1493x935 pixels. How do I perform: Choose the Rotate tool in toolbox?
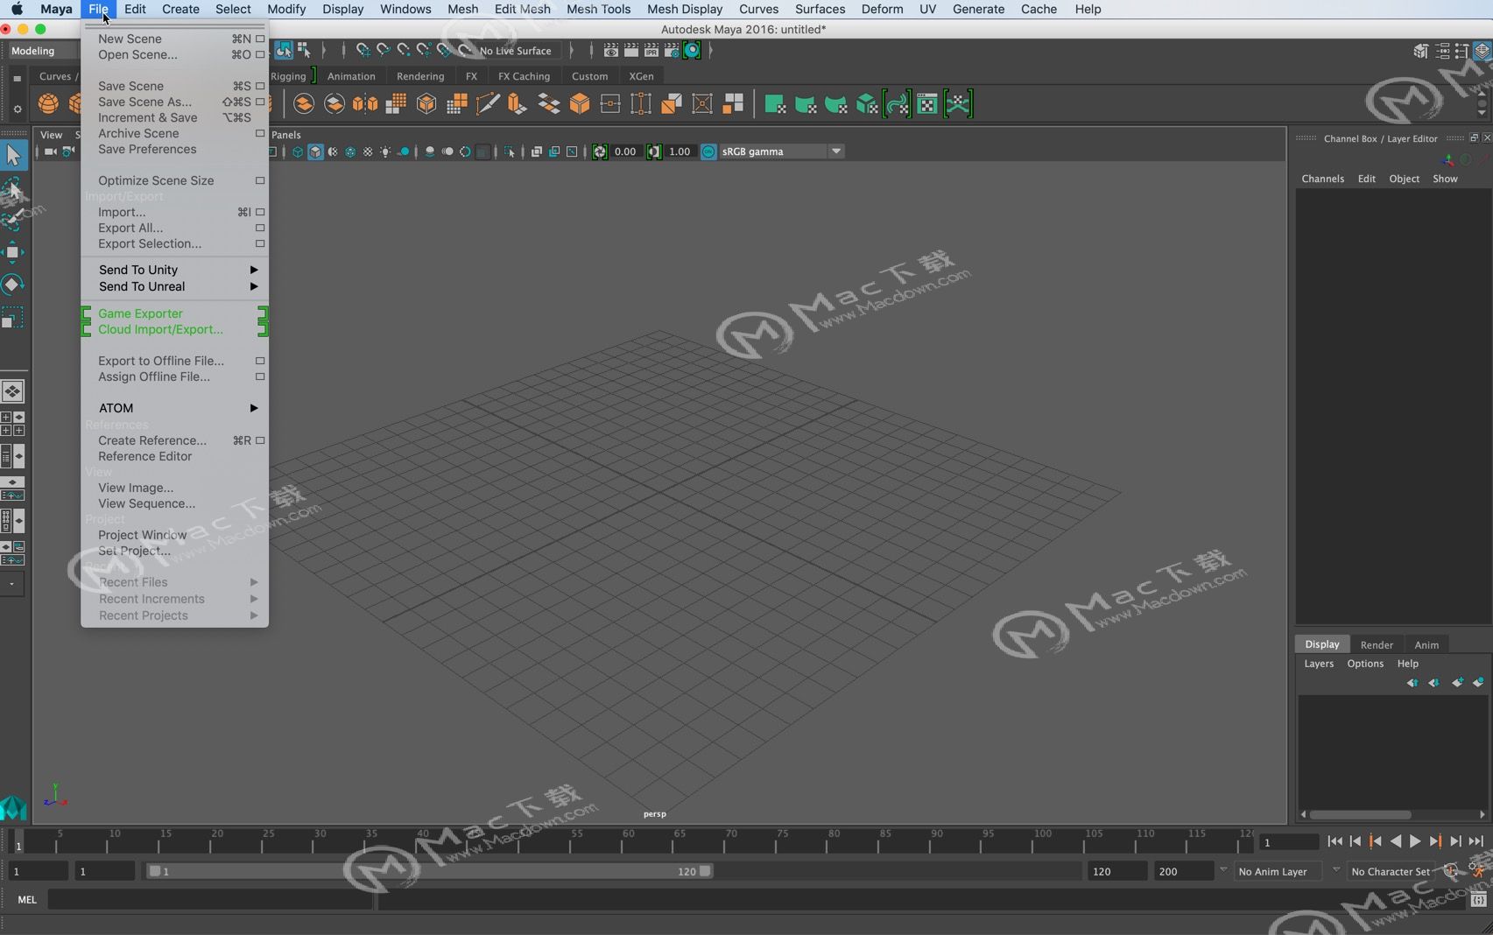(13, 285)
